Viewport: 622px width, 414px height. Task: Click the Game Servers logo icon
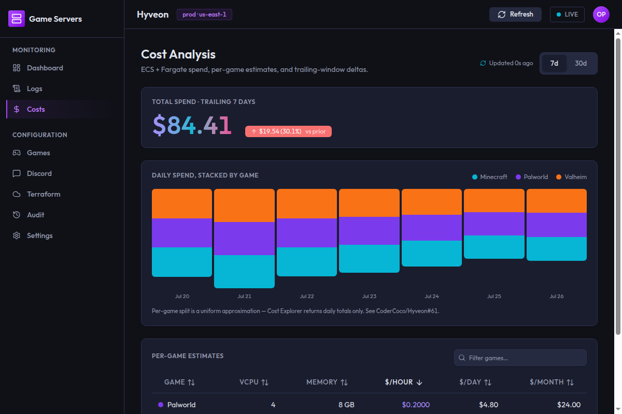pyautogui.click(x=17, y=19)
